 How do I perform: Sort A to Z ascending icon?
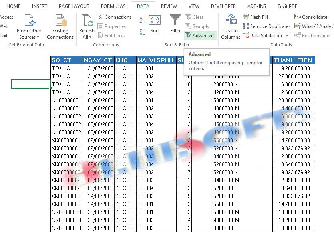[x=142, y=20]
